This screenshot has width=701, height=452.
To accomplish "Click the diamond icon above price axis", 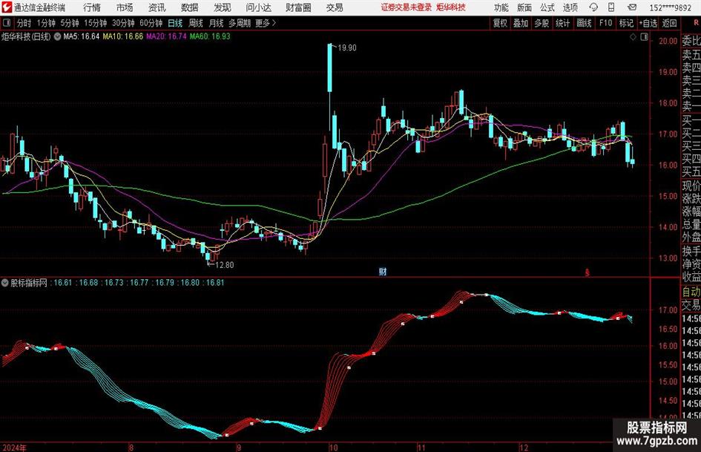I will coord(633,36).
